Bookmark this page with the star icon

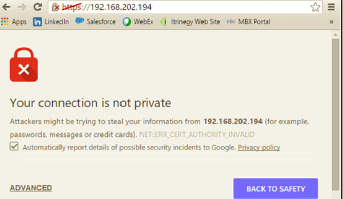click(x=315, y=7)
